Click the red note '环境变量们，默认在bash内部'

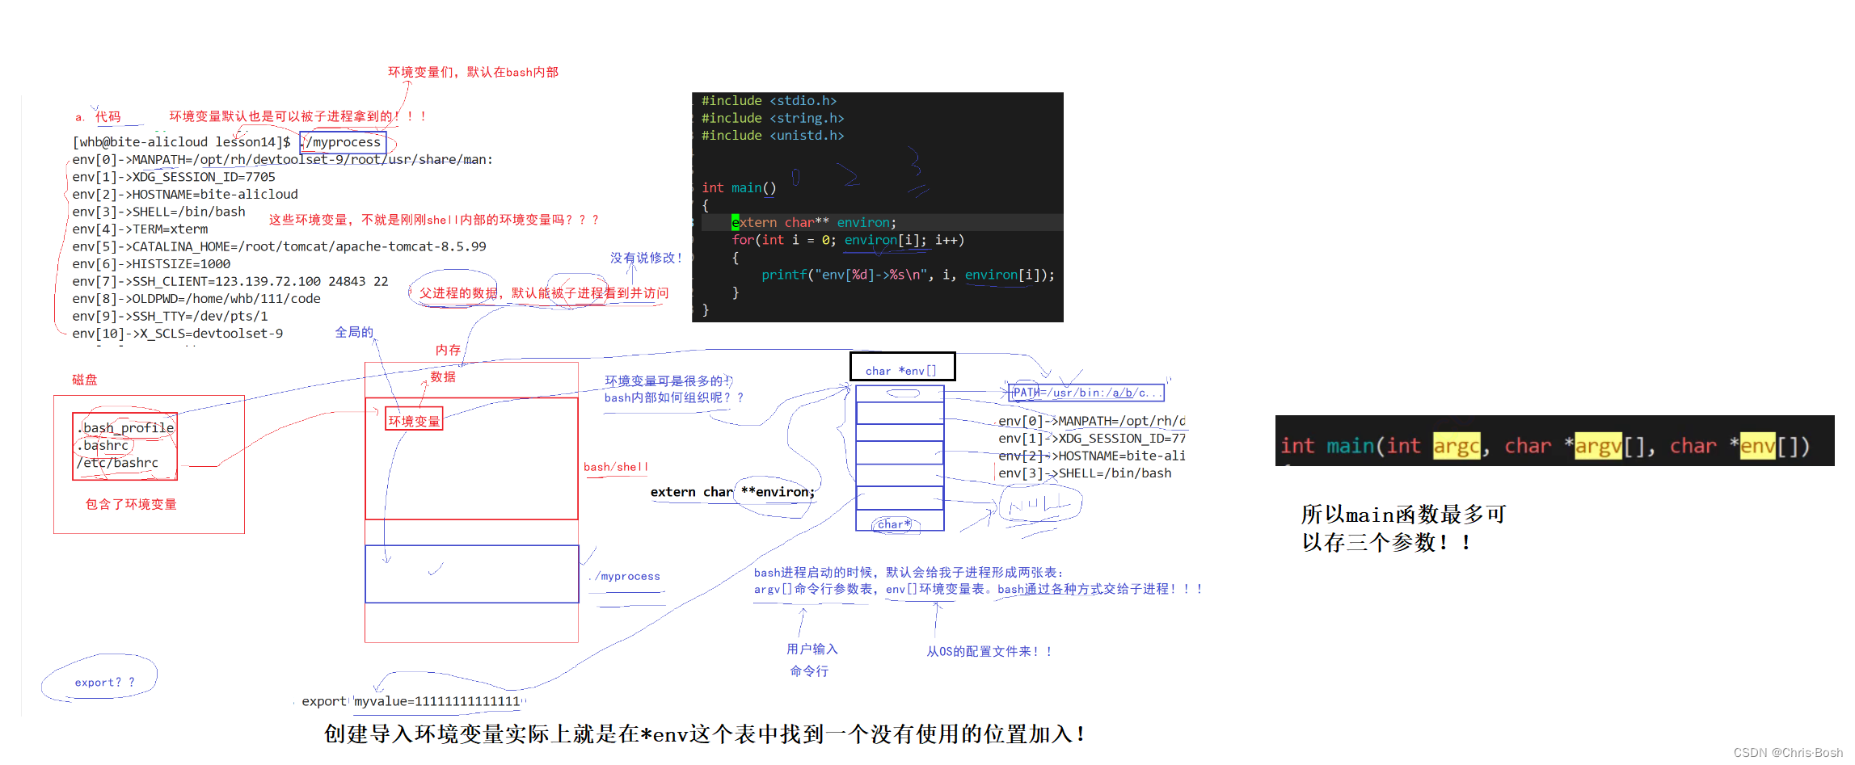[473, 72]
